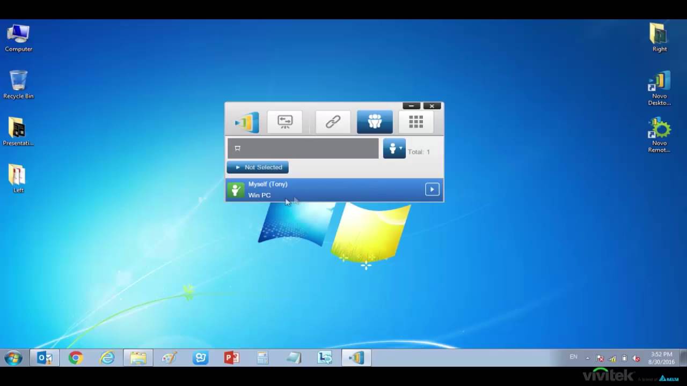Launch PowerPoint from the taskbar
The width and height of the screenshot is (687, 386).
tap(231, 358)
